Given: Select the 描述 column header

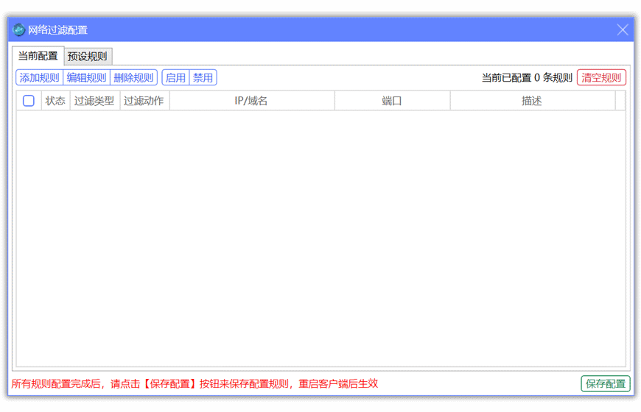Looking at the screenshot, I should click(532, 101).
